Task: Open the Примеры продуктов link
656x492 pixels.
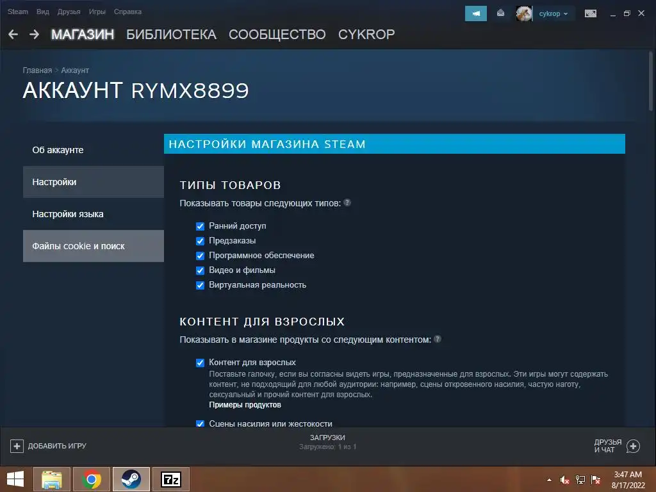Action: (245, 405)
